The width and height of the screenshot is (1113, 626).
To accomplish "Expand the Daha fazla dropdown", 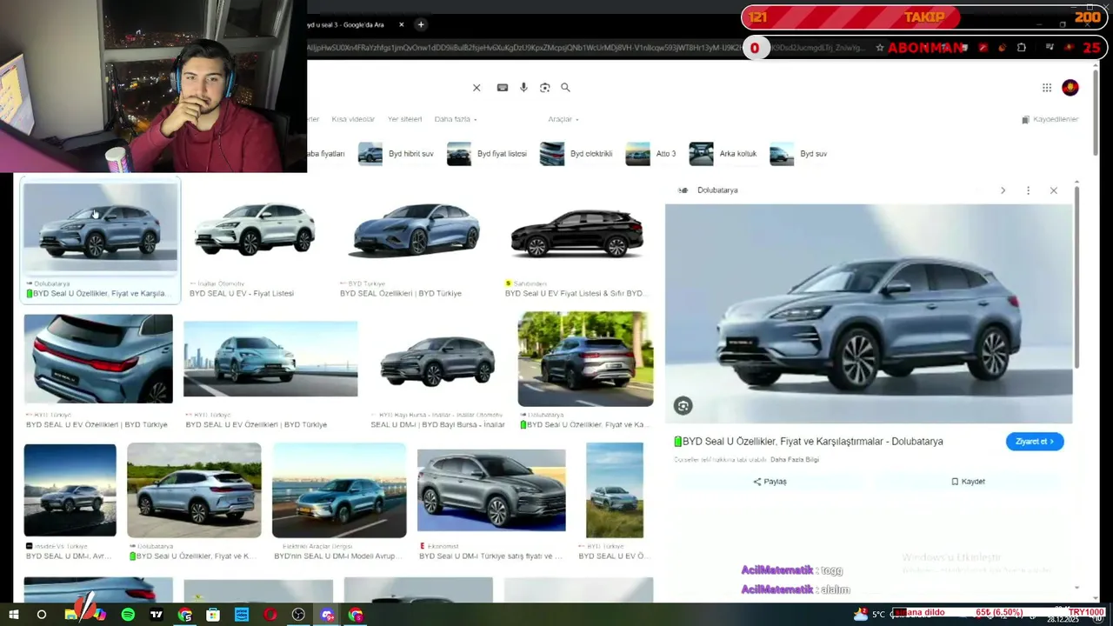I will pyautogui.click(x=456, y=119).
